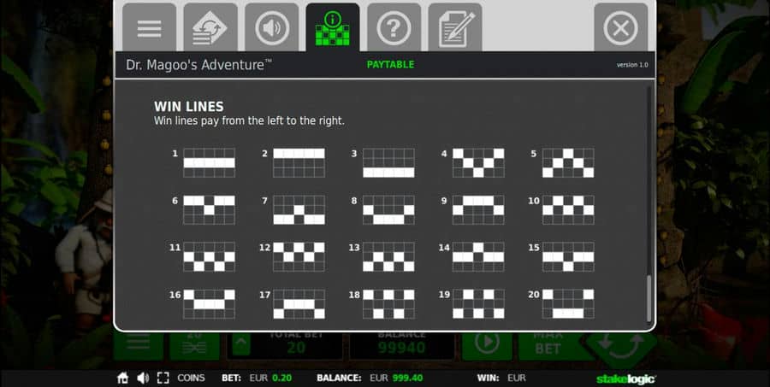770x387 pixels.
Task: Click the WIN LINES heading
Action: pyautogui.click(x=189, y=107)
